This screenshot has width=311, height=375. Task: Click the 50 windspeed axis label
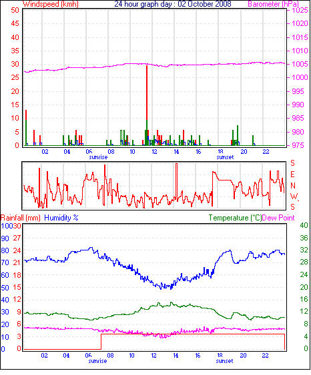coord(15,10)
